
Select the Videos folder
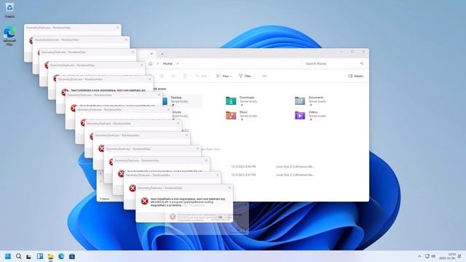click(310, 115)
